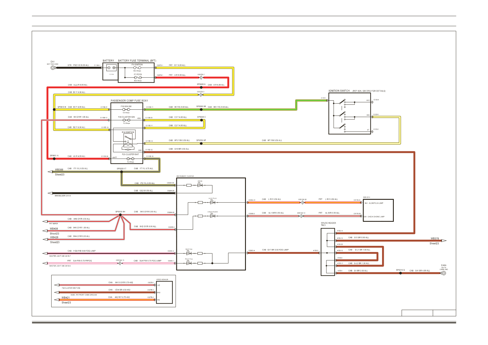Screen dimensions: 488x345
Task: Select the "B41 - GLOW PLUG LAMP" text
Action: [374, 203]
